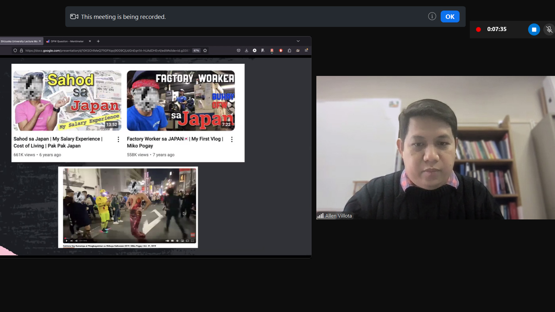Toggle autoplay in the video player

[x=167, y=241]
